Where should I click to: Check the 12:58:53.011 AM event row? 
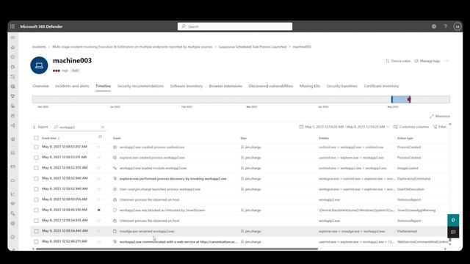coord(36,158)
